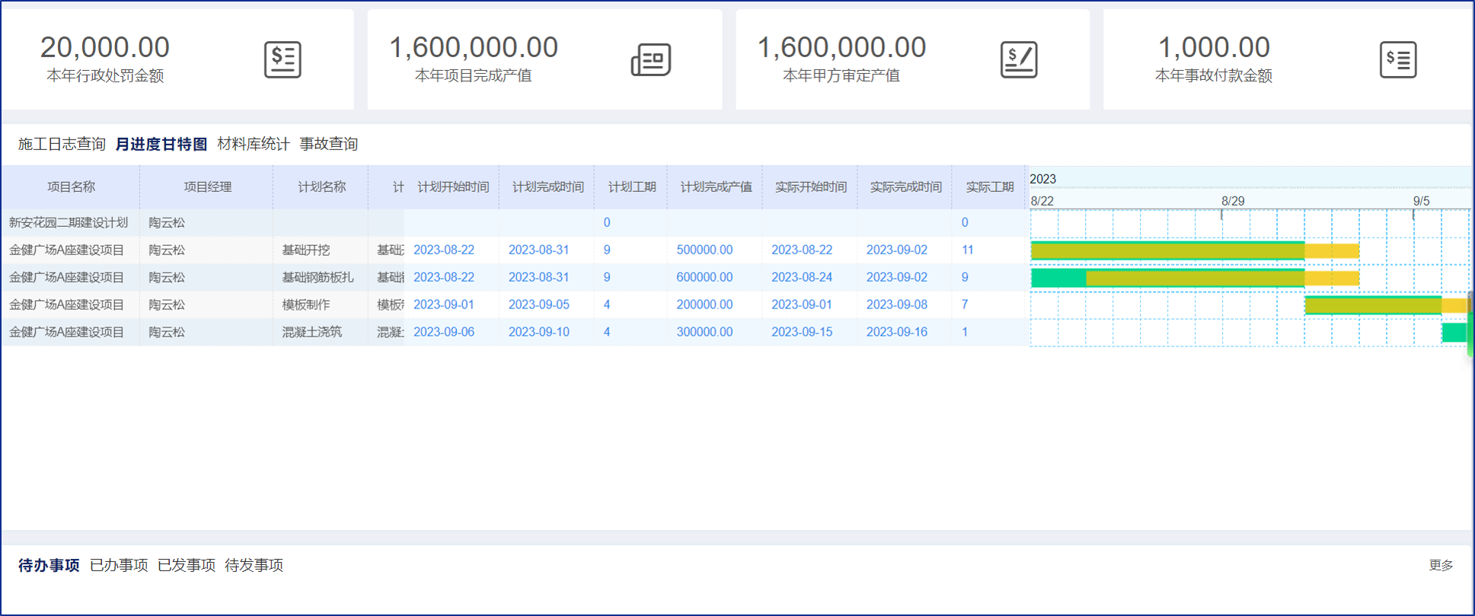The height and width of the screenshot is (616, 1475).
Task: Click the 计划开始时间 column header
Action: tap(453, 187)
